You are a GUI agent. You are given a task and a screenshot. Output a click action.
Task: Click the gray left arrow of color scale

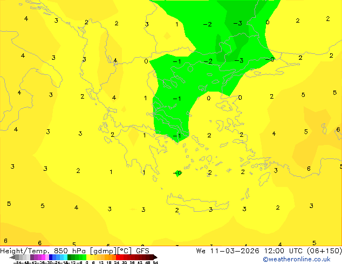tap(12, 258)
